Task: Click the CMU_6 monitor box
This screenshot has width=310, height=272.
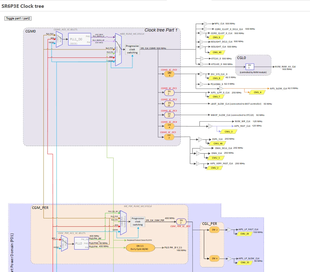Action: click(x=217, y=37)
